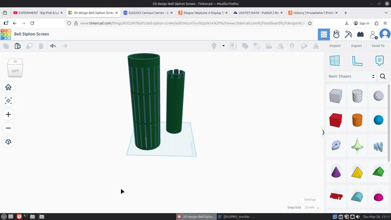Open the Basic Shapes category dropdown
The width and height of the screenshot is (391, 220).
pyautogui.click(x=351, y=76)
